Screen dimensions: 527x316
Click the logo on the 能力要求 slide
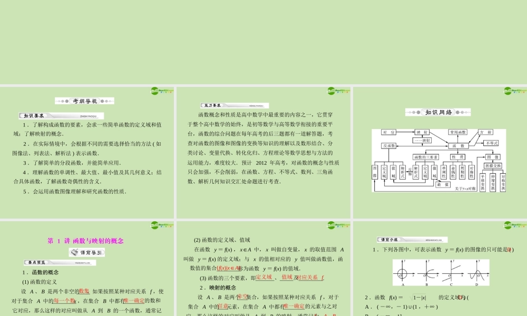[339, 91]
